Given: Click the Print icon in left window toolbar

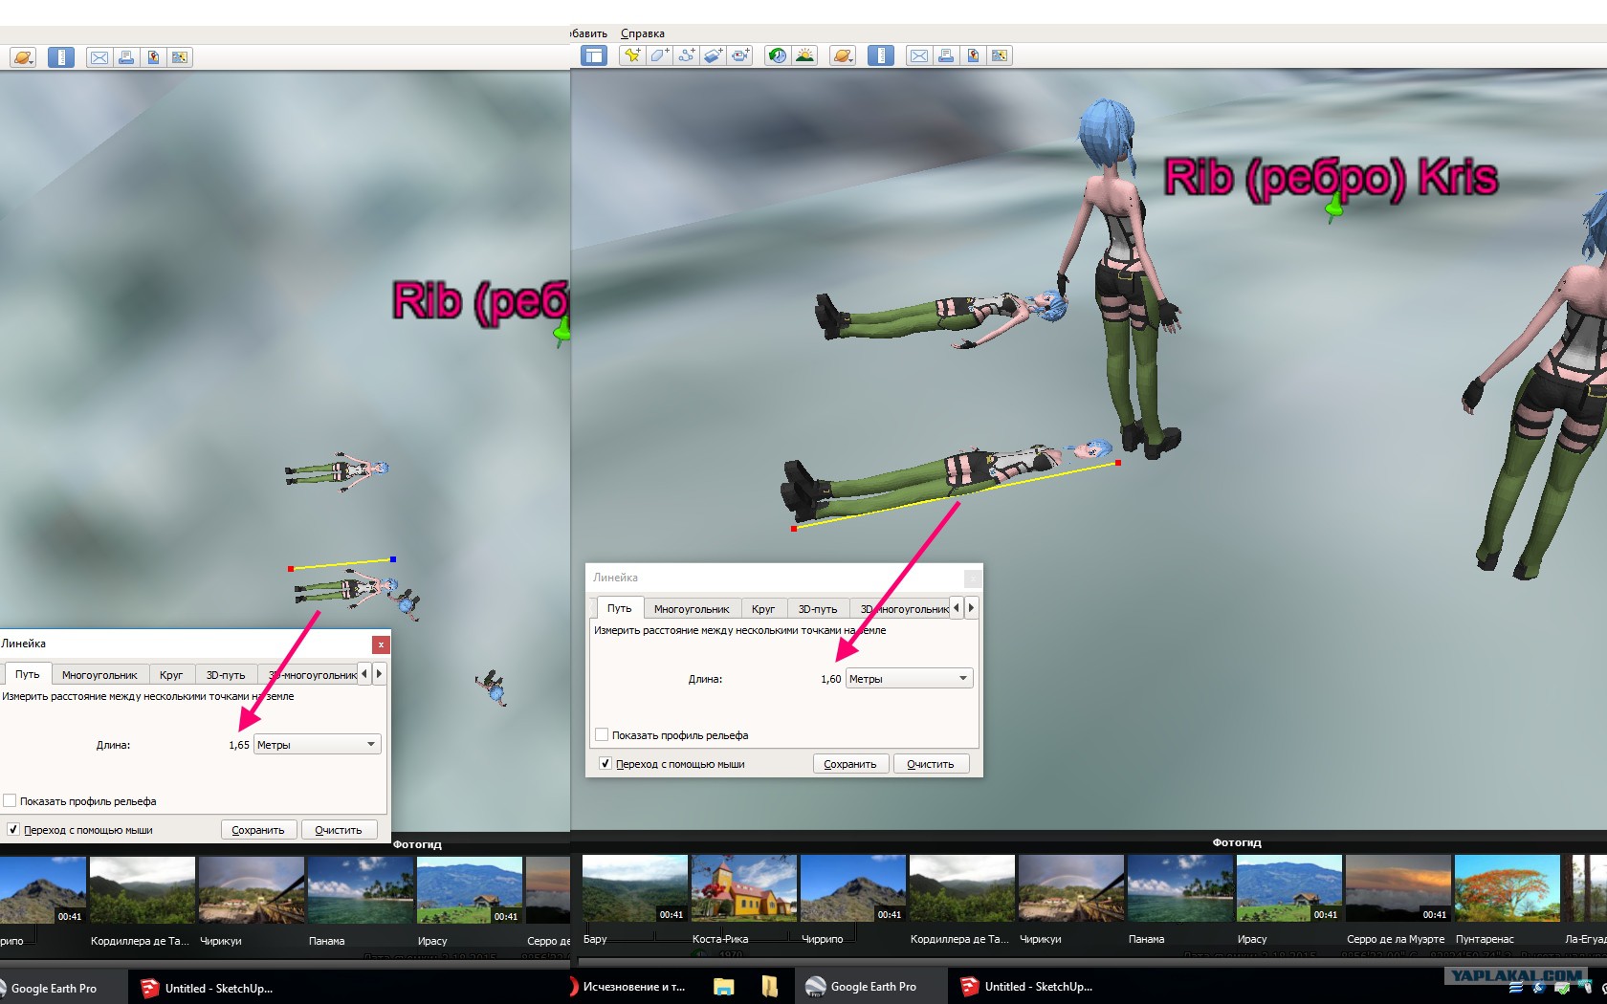Looking at the screenshot, I should pos(126,57).
